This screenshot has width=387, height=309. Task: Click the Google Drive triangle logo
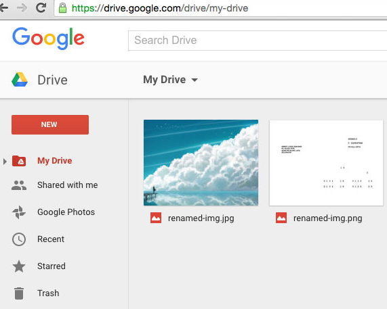[x=20, y=80]
